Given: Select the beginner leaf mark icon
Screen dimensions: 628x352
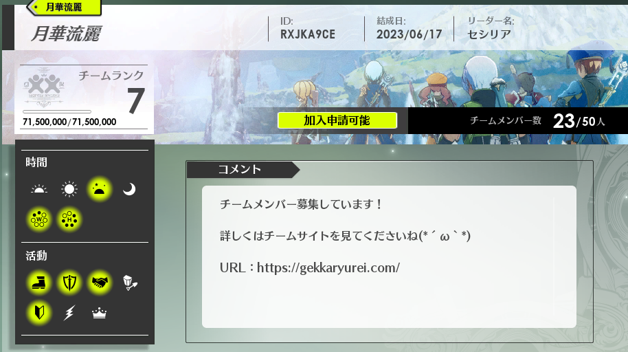Looking at the screenshot, I should [x=39, y=313].
